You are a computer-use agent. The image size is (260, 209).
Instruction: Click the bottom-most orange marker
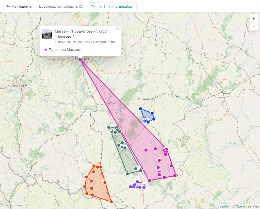111,202
